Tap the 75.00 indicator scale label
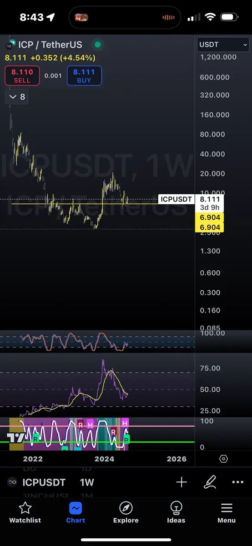This screenshot has height=546, width=252. [x=210, y=368]
